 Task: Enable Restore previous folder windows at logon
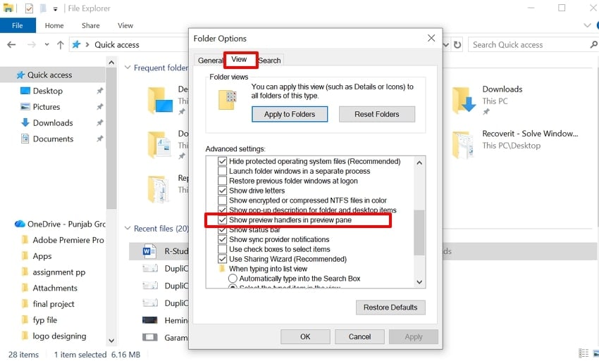tap(222, 181)
